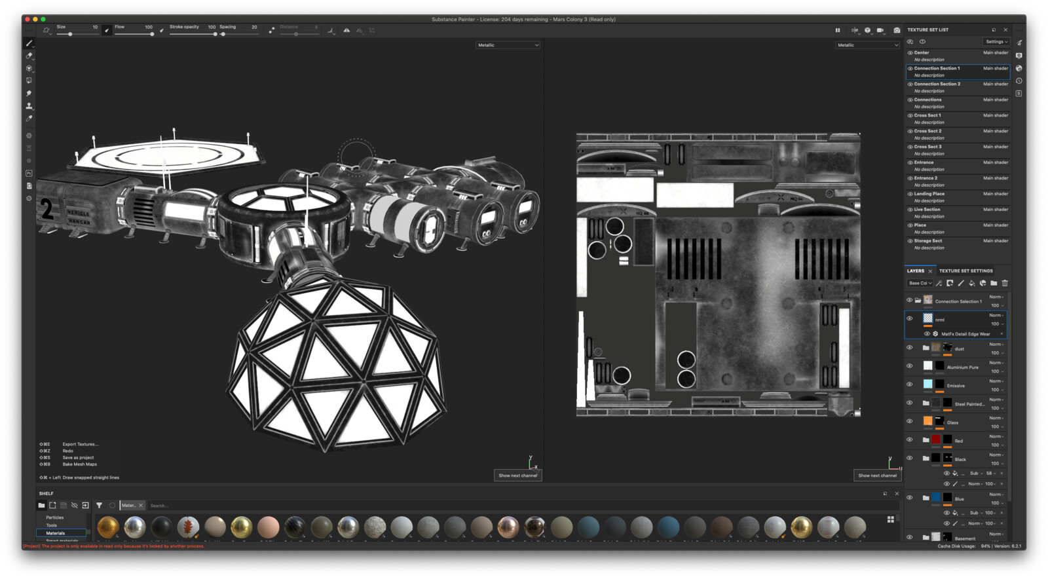Select Particles shelf category
Image resolution: width=1048 pixels, height=579 pixels.
[x=55, y=517]
